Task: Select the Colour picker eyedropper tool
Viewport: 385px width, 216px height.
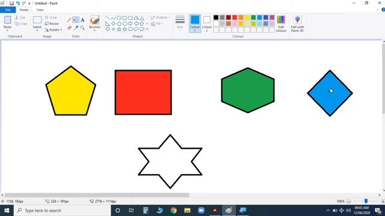Action: tap(76, 28)
